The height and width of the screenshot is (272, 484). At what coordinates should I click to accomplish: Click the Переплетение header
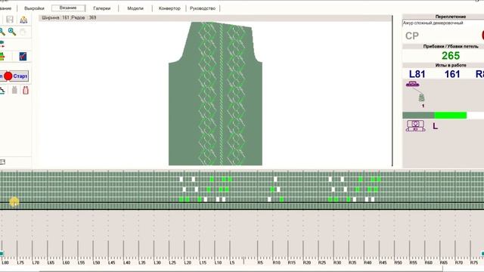[451, 17]
